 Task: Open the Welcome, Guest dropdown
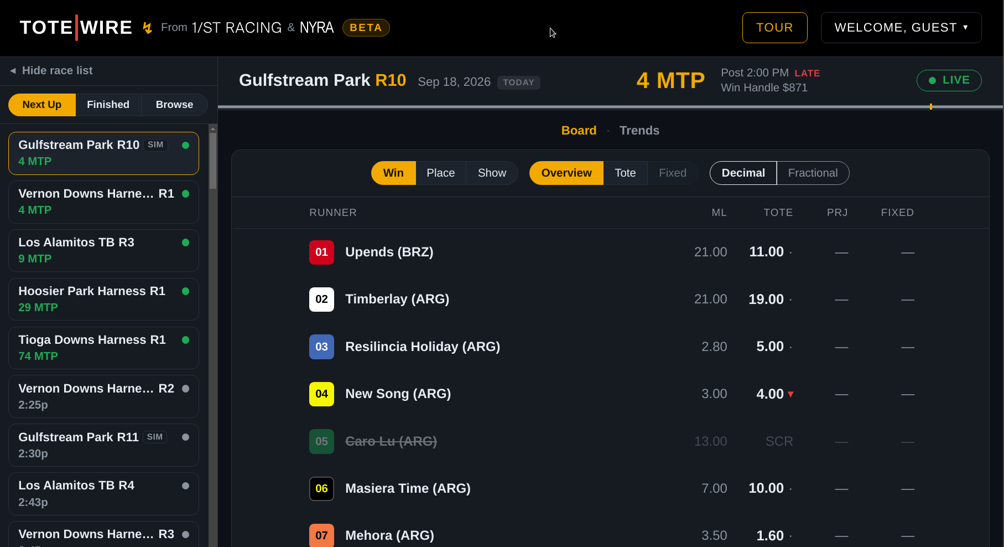[901, 28]
